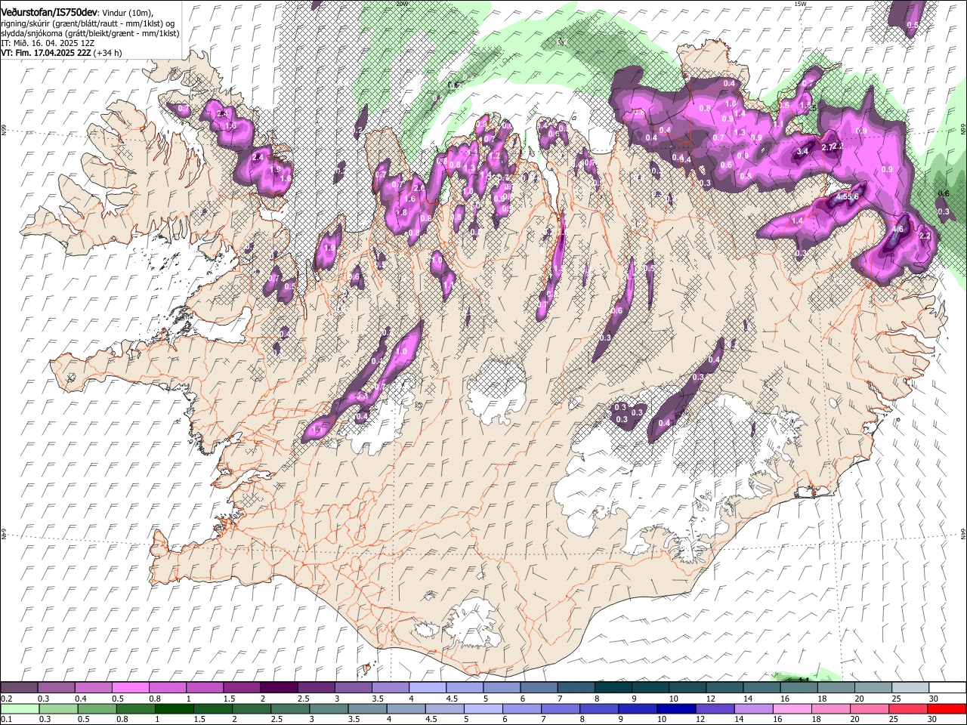Click the top legend row swatch labeled 0.2
This screenshot has width=967, height=725.
[x=19, y=688]
